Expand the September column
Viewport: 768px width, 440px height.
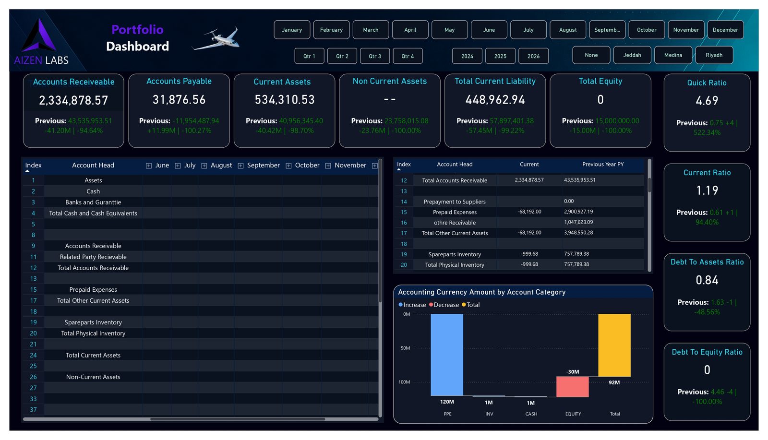(x=240, y=166)
